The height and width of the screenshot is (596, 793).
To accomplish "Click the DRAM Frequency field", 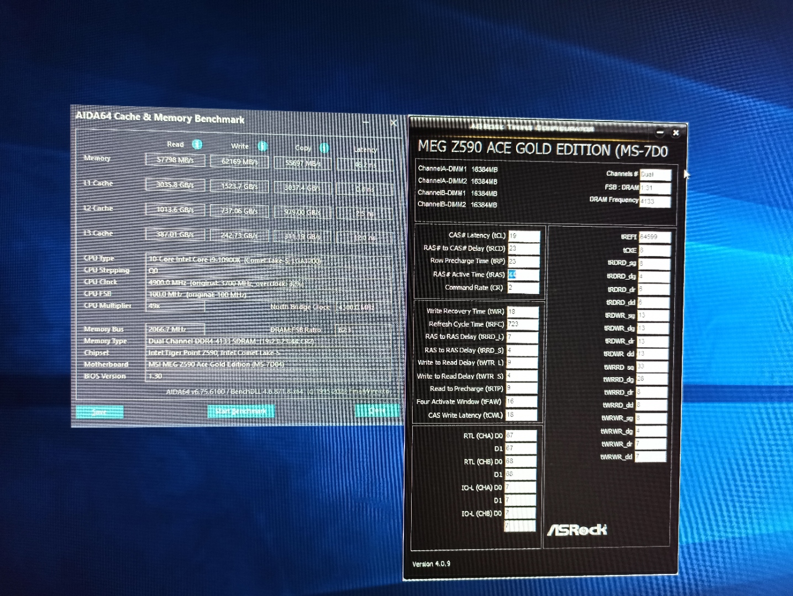I will point(655,202).
